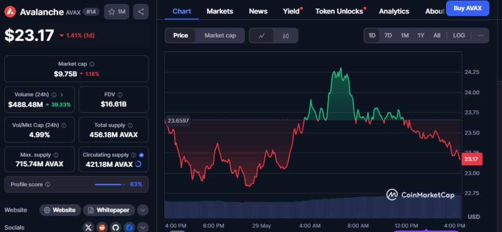Show info for Market cap
The height and width of the screenshot is (232, 502).
[92, 64]
